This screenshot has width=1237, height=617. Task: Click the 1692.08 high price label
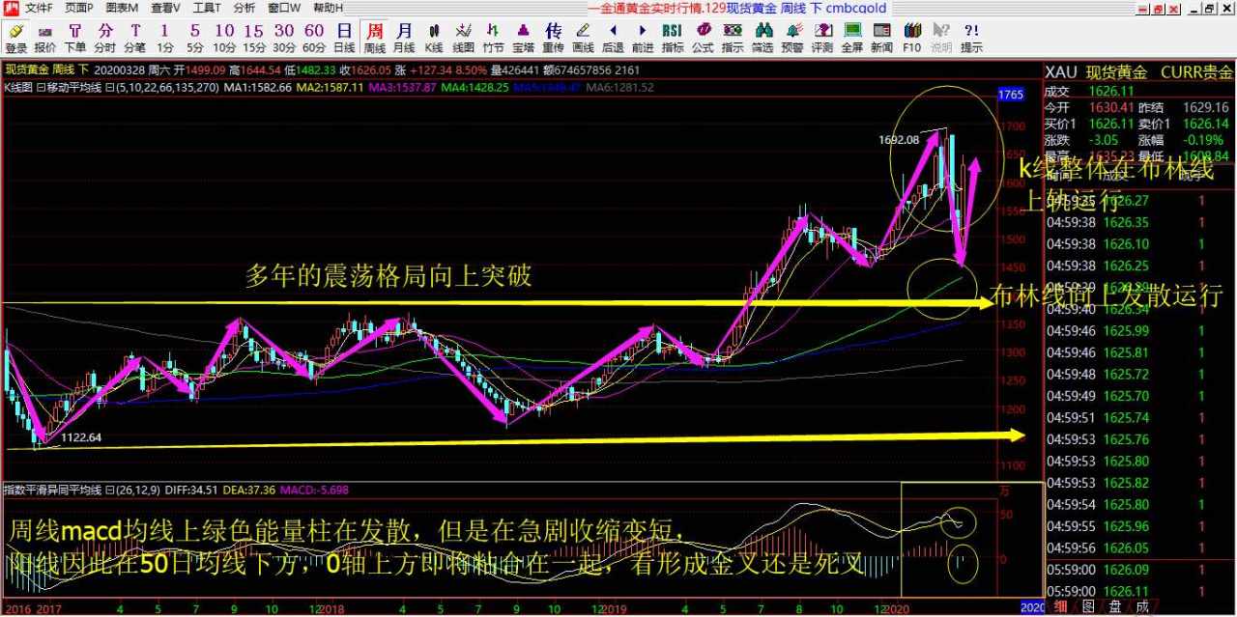[x=898, y=140]
